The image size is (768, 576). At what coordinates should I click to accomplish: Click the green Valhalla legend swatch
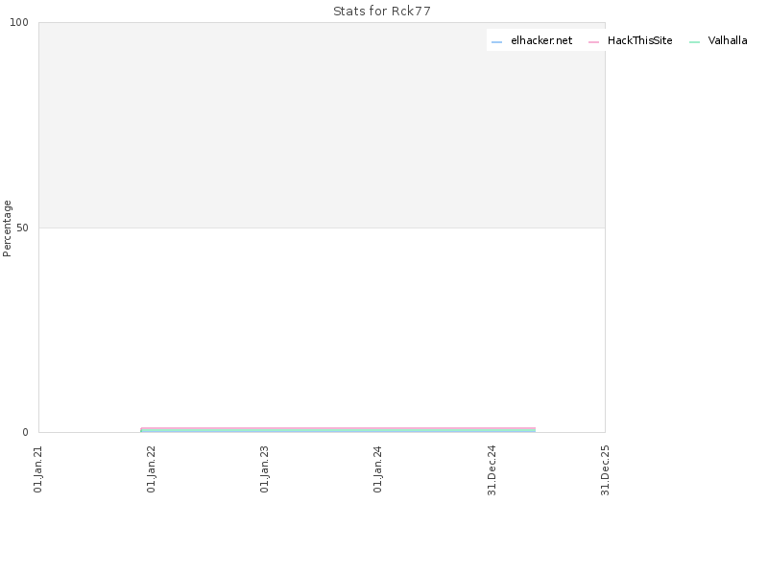tap(694, 42)
